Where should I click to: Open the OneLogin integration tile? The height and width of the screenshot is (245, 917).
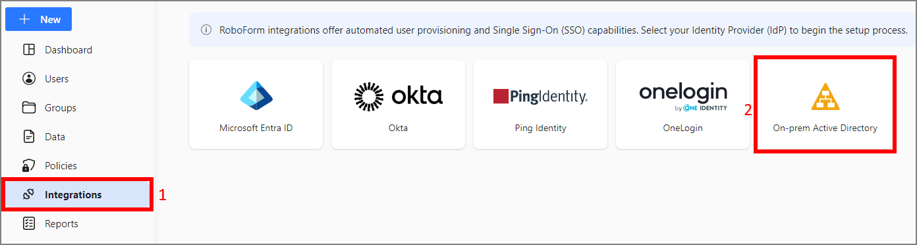tap(682, 104)
